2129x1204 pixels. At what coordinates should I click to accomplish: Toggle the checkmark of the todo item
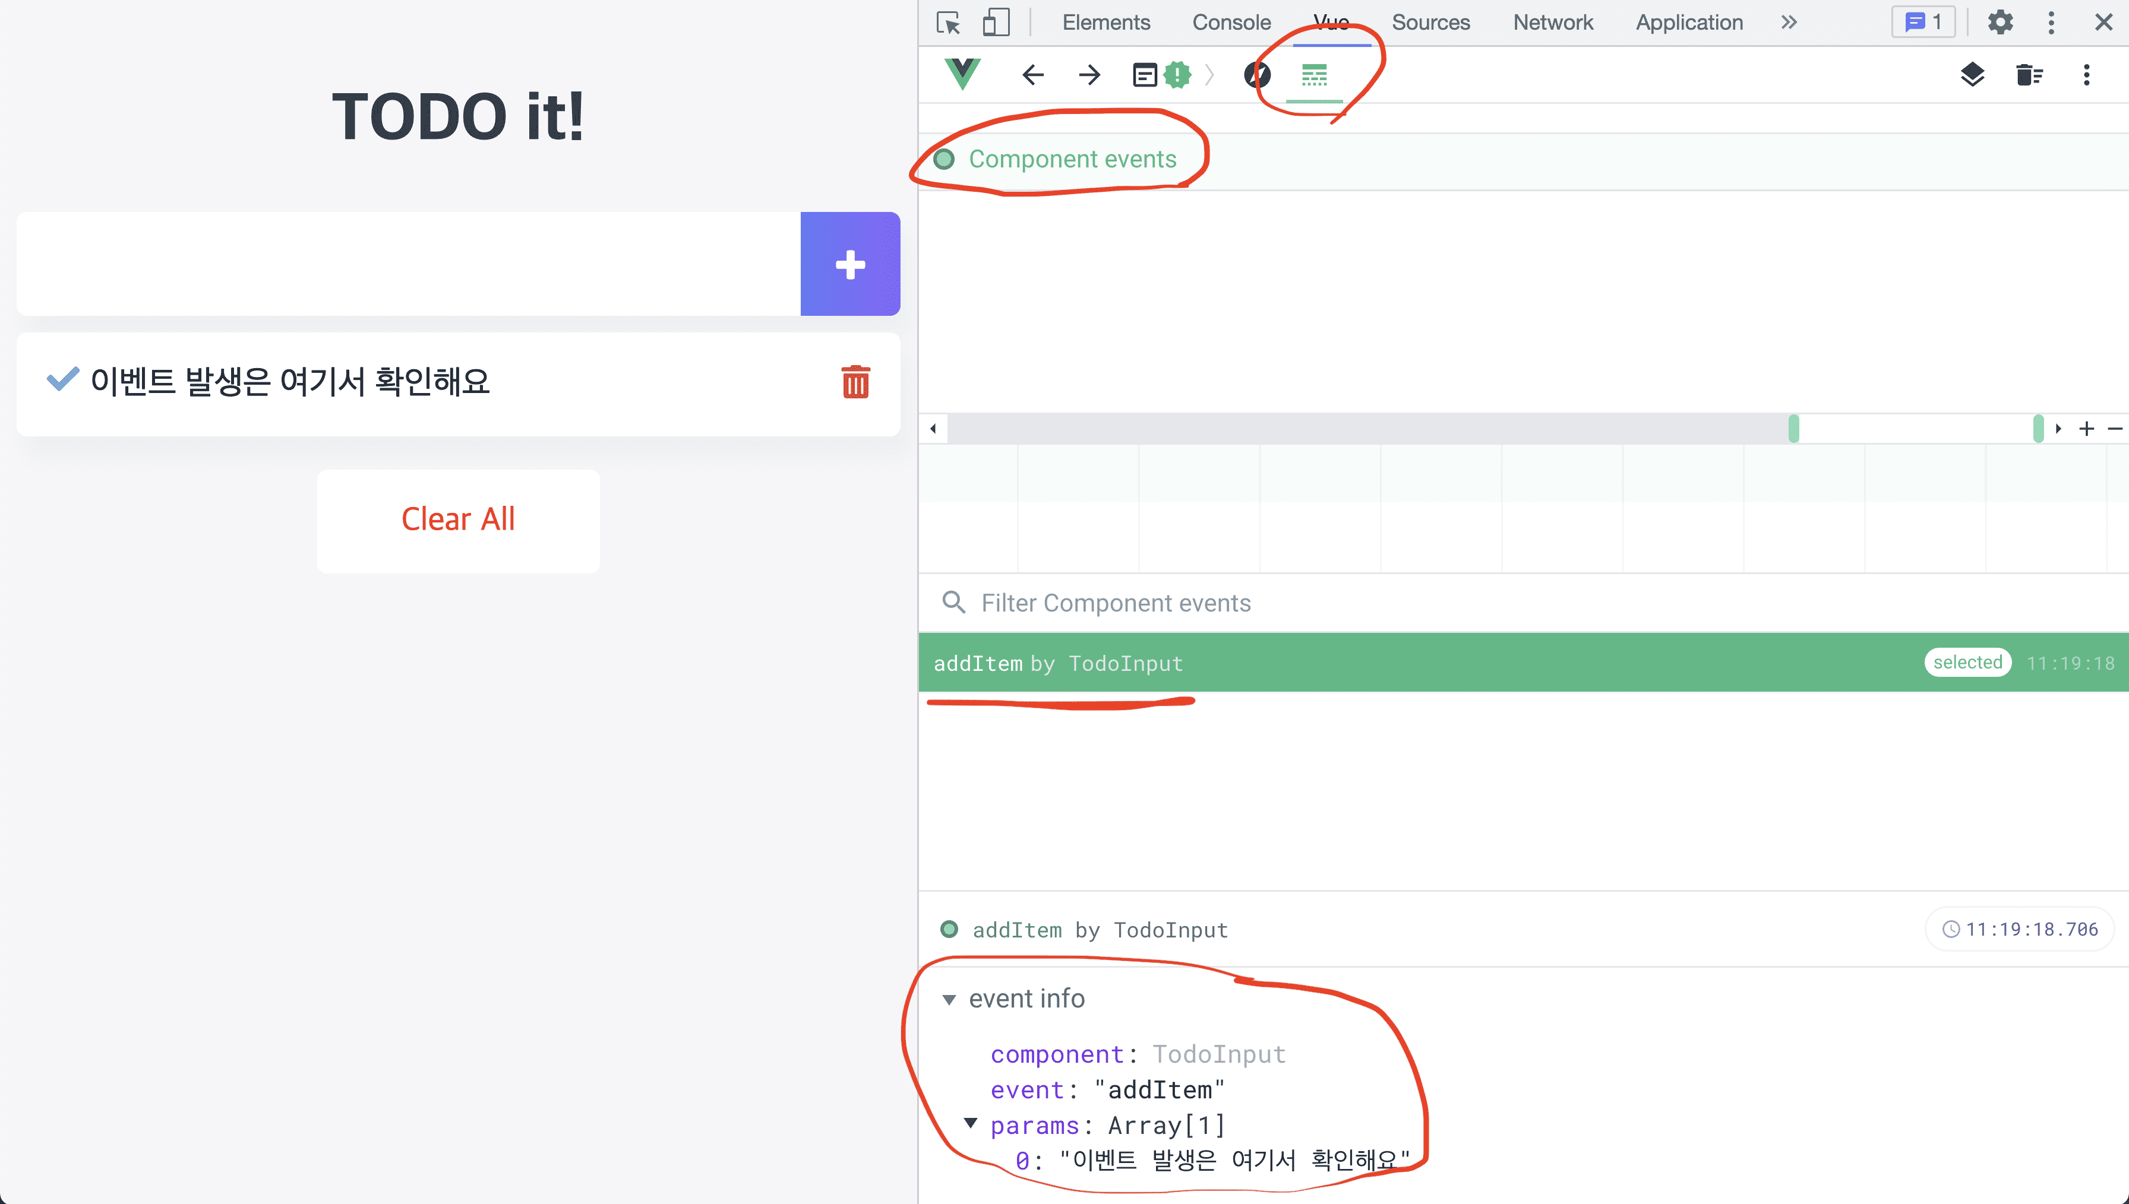(63, 379)
